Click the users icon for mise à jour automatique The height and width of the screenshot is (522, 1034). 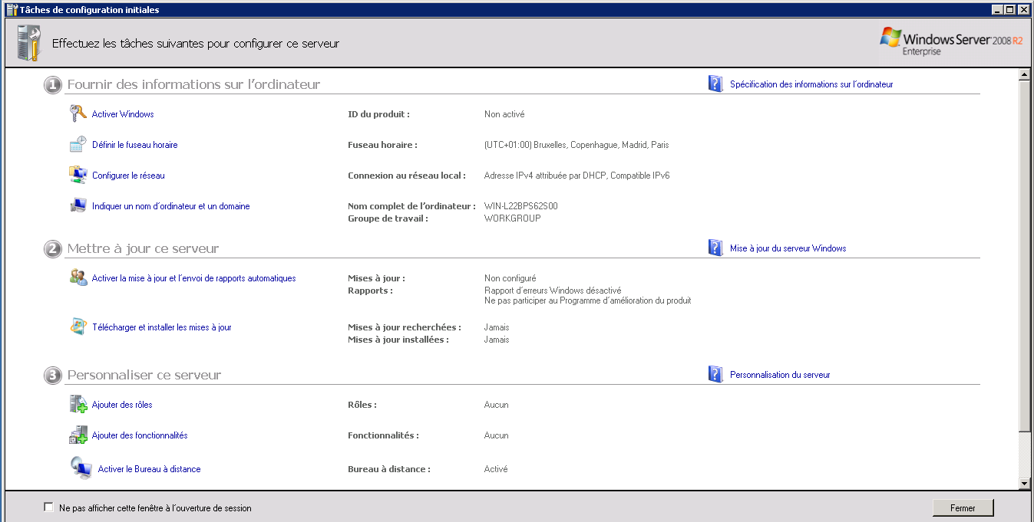pyautogui.click(x=78, y=278)
